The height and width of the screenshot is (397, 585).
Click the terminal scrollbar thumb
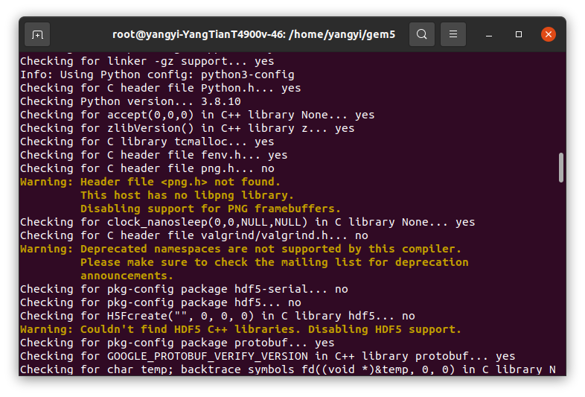pos(560,168)
